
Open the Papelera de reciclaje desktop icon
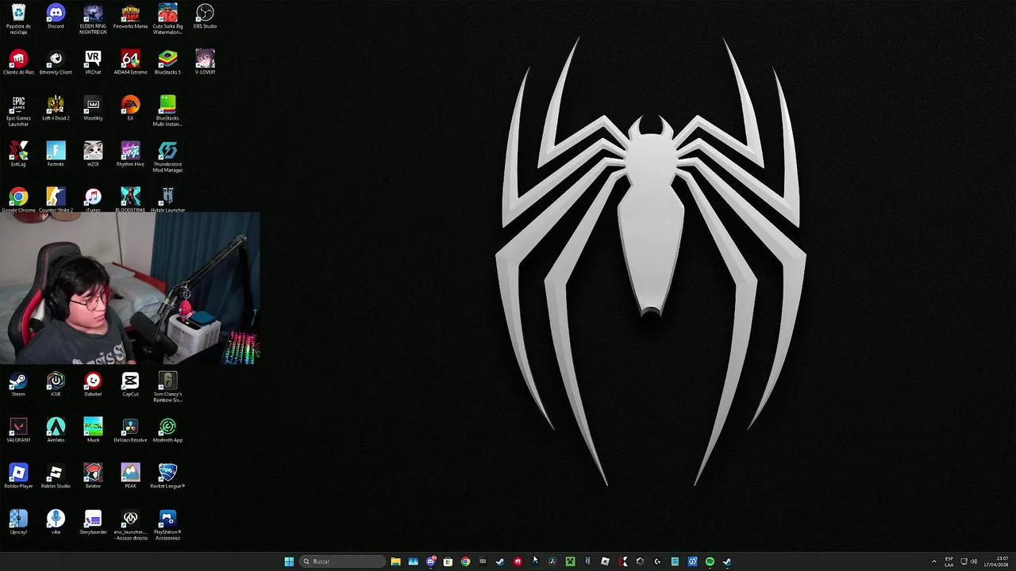click(18, 18)
